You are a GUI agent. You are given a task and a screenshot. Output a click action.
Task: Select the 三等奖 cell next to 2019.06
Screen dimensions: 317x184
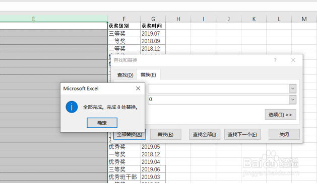(x=124, y=169)
